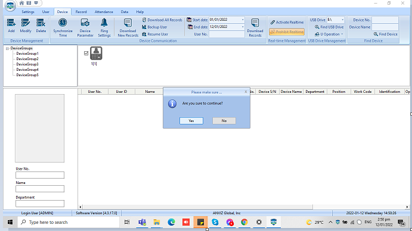Open Skype from taskbar

tap(215, 222)
